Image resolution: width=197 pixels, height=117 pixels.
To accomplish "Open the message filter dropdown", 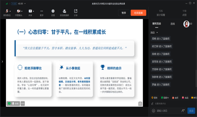I will tap(154, 33).
